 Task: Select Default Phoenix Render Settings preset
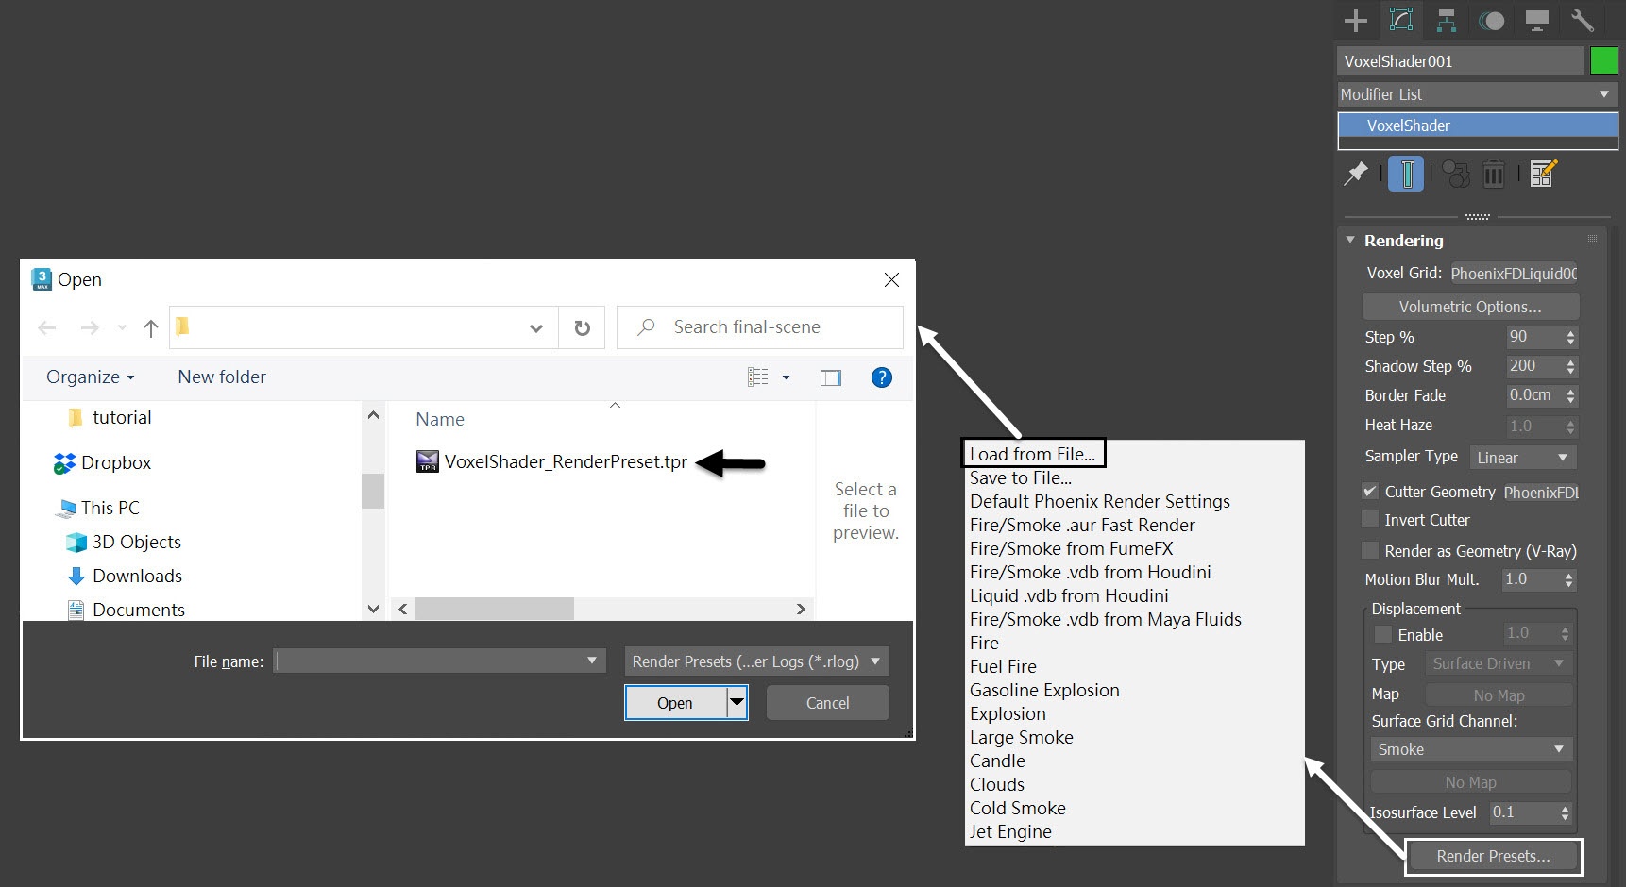[x=1100, y=501]
